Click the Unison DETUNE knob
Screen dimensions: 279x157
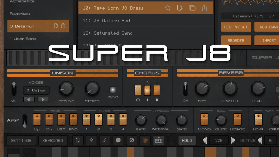[x=66, y=89]
